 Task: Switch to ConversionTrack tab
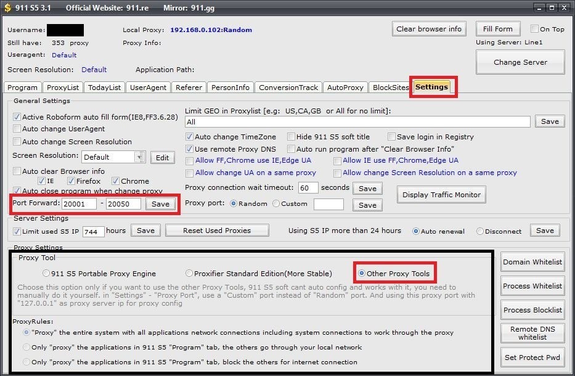(288, 88)
